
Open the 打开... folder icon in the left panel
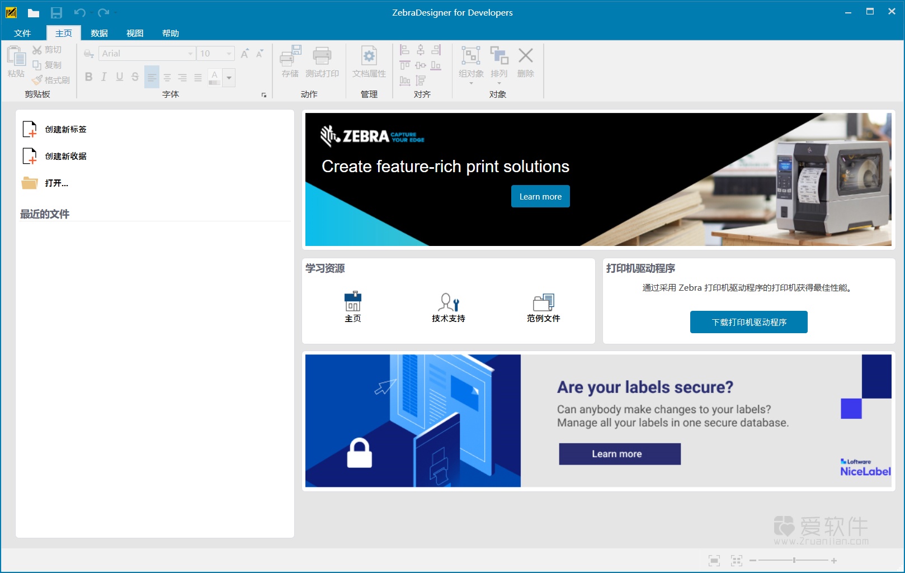point(30,183)
